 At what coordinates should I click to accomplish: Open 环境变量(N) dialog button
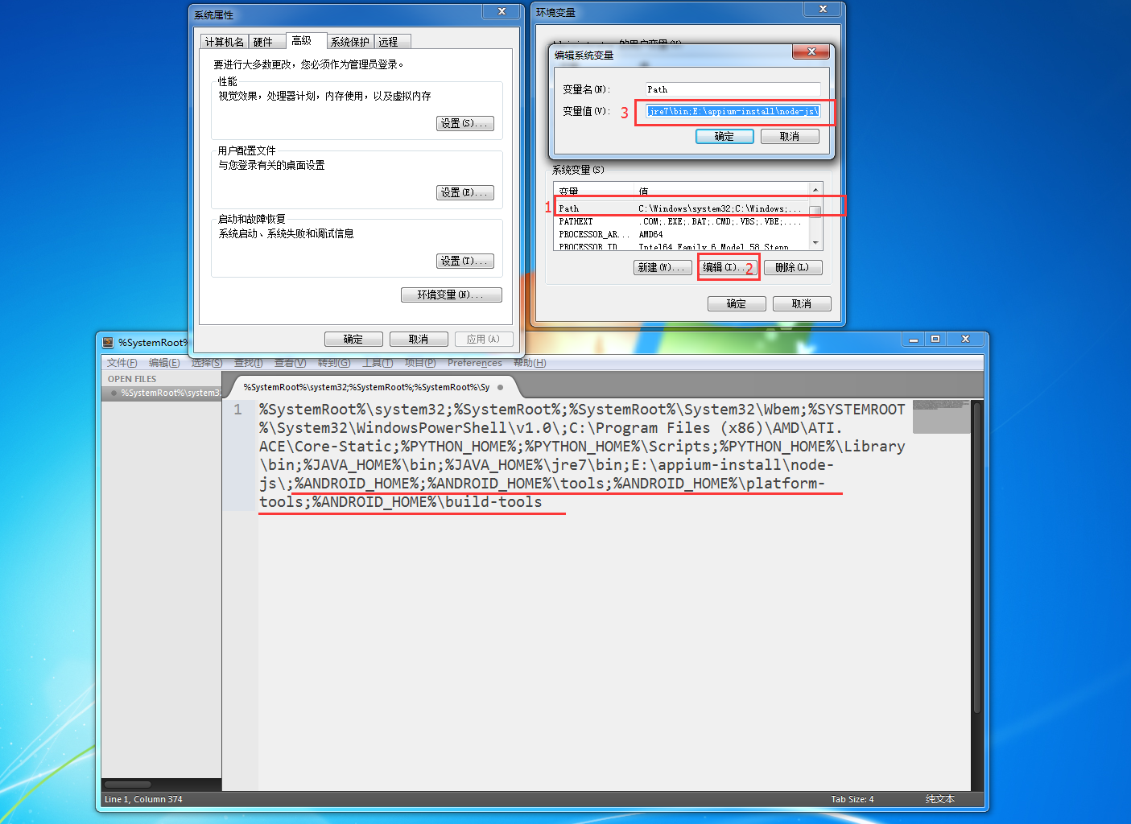pyautogui.click(x=451, y=295)
